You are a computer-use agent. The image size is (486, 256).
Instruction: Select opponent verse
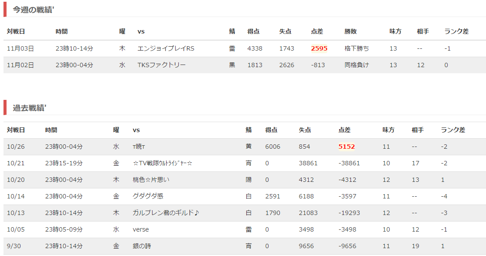(141, 229)
